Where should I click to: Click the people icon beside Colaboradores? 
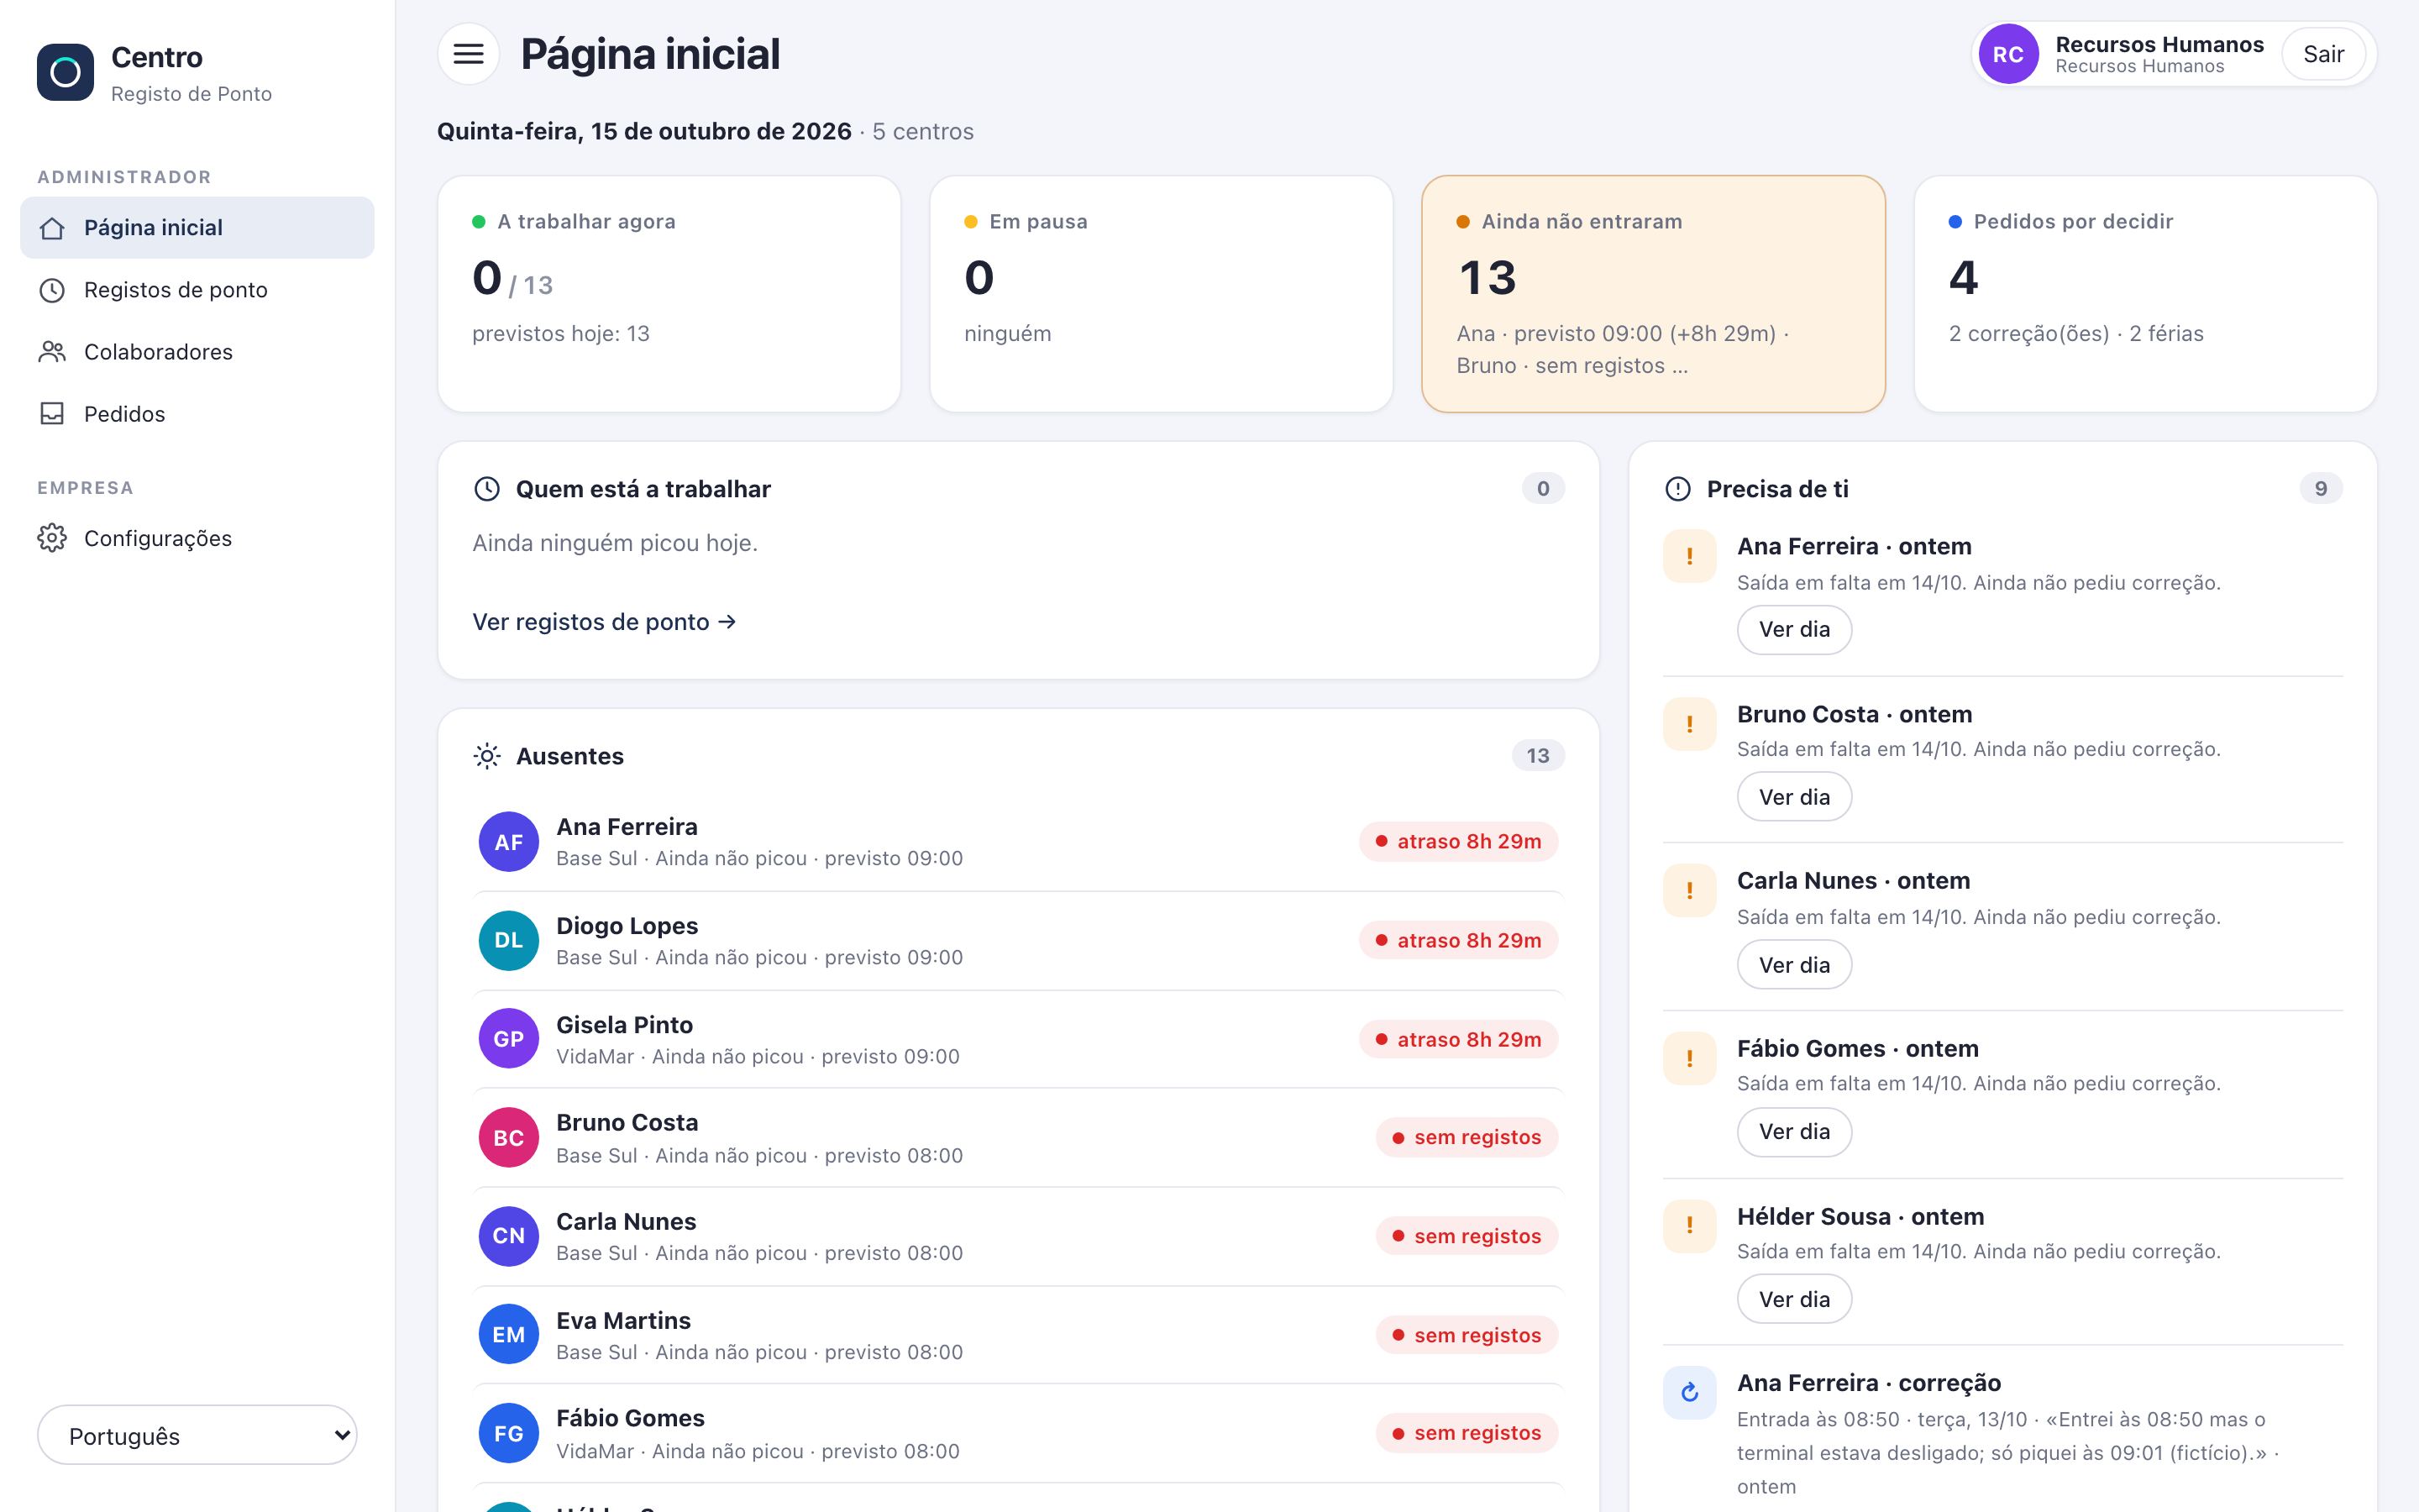pyautogui.click(x=52, y=352)
